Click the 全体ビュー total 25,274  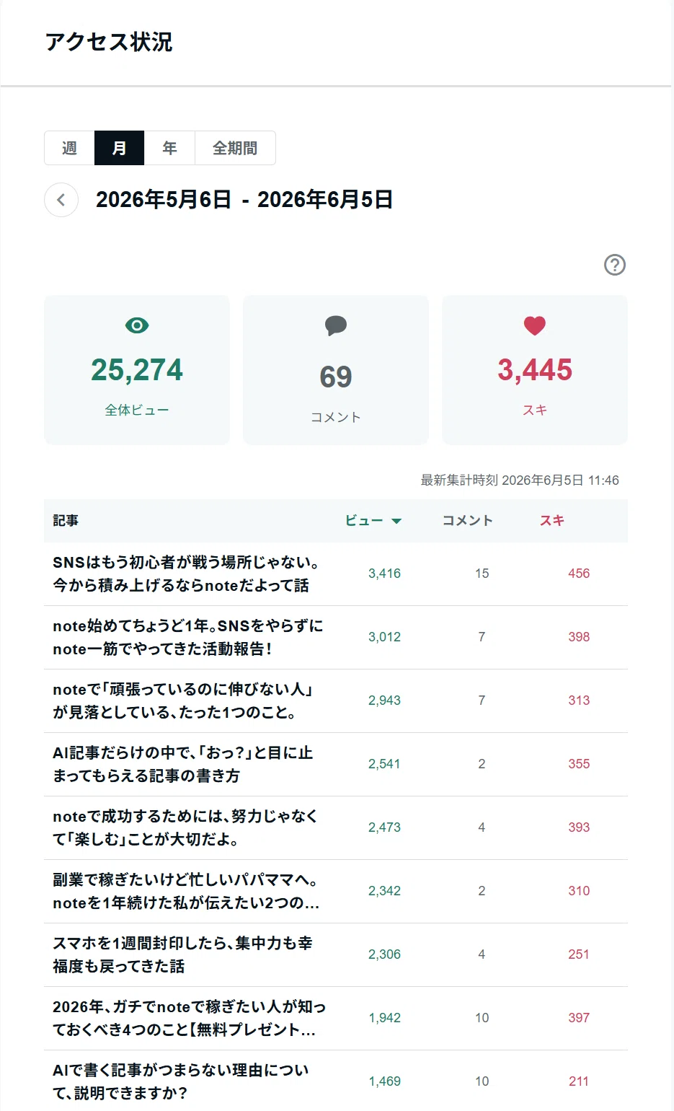pos(137,370)
